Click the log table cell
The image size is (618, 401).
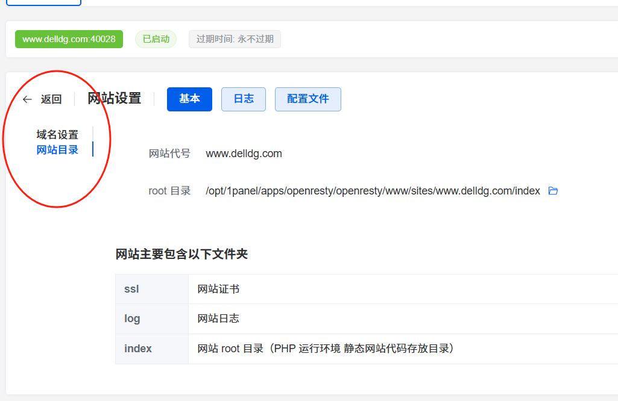[152, 319]
